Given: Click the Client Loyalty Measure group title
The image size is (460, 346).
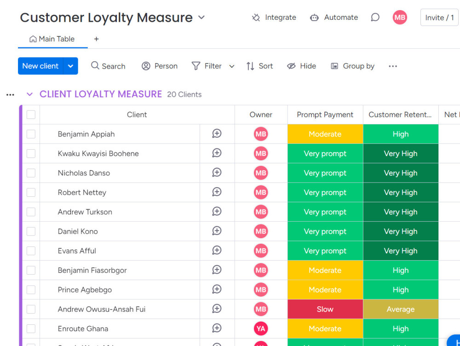Looking at the screenshot, I should pos(101,94).
